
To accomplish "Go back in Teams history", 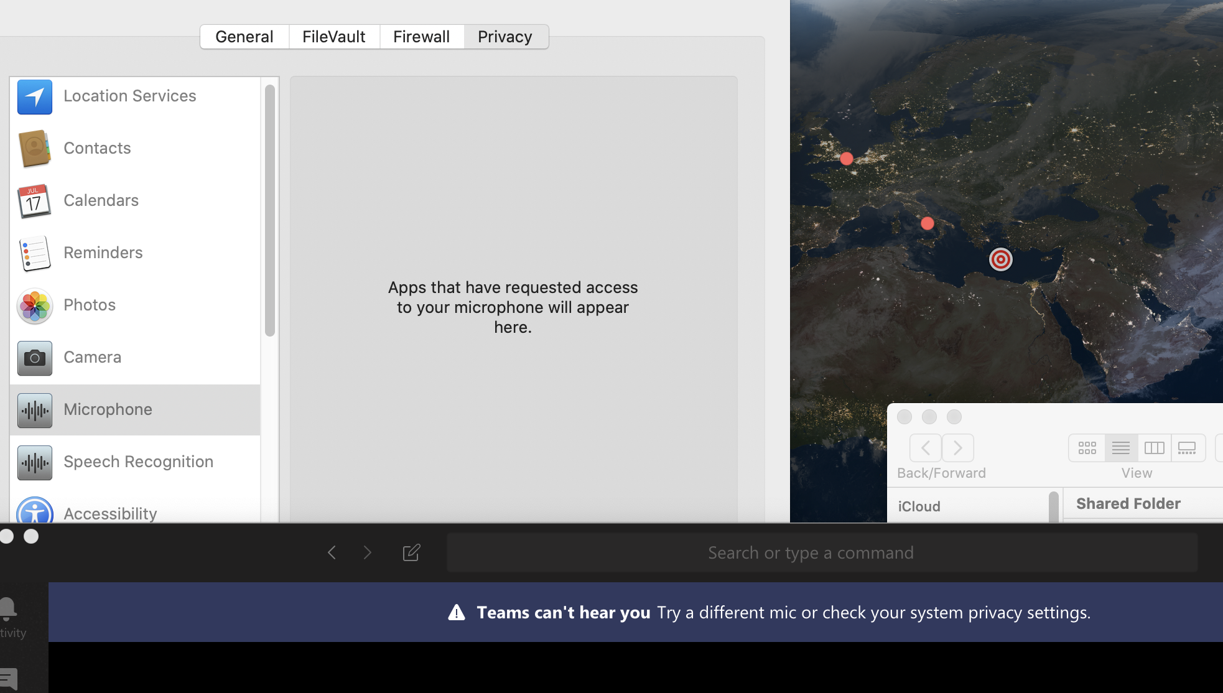I will pos(332,552).
